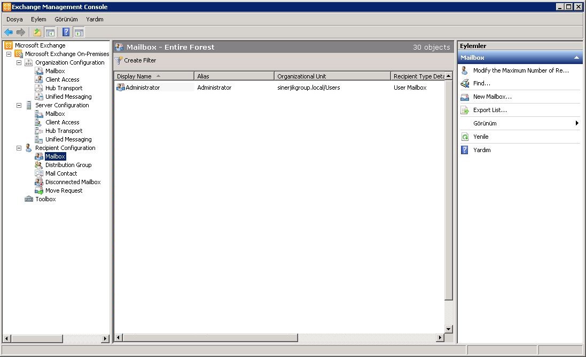This screenshot has height=357, width=586.
Task: Click the Export List action icon
Action: click(465, 110)
